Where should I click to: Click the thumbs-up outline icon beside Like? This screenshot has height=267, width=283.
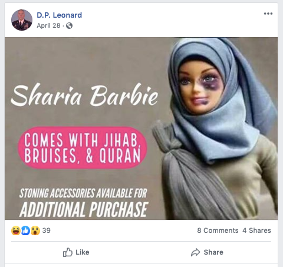click(x=68, y=252)
